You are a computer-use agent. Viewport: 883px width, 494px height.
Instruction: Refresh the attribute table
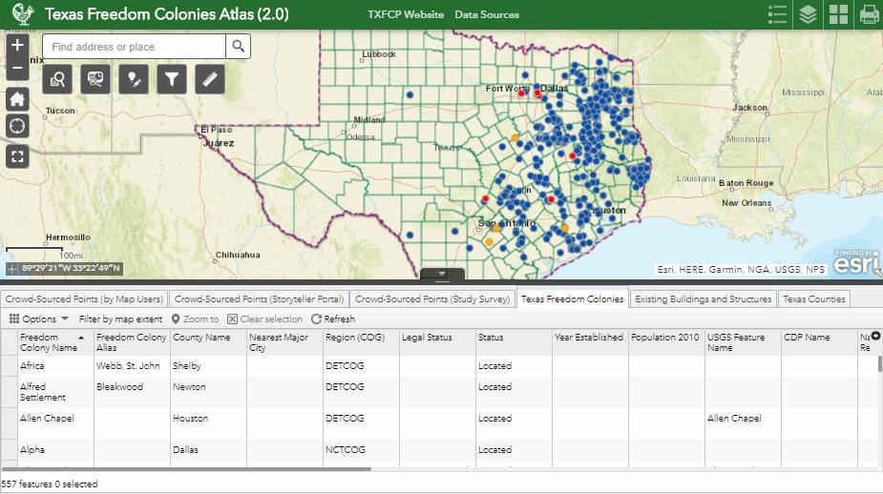pyautogui.click(x=333, y=319)
